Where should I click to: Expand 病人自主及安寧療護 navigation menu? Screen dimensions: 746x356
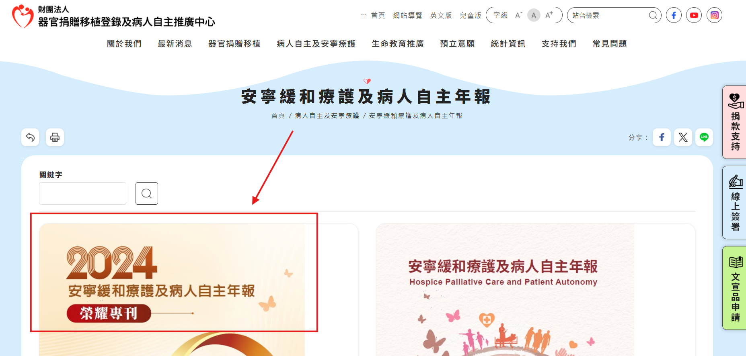[316, 44]
